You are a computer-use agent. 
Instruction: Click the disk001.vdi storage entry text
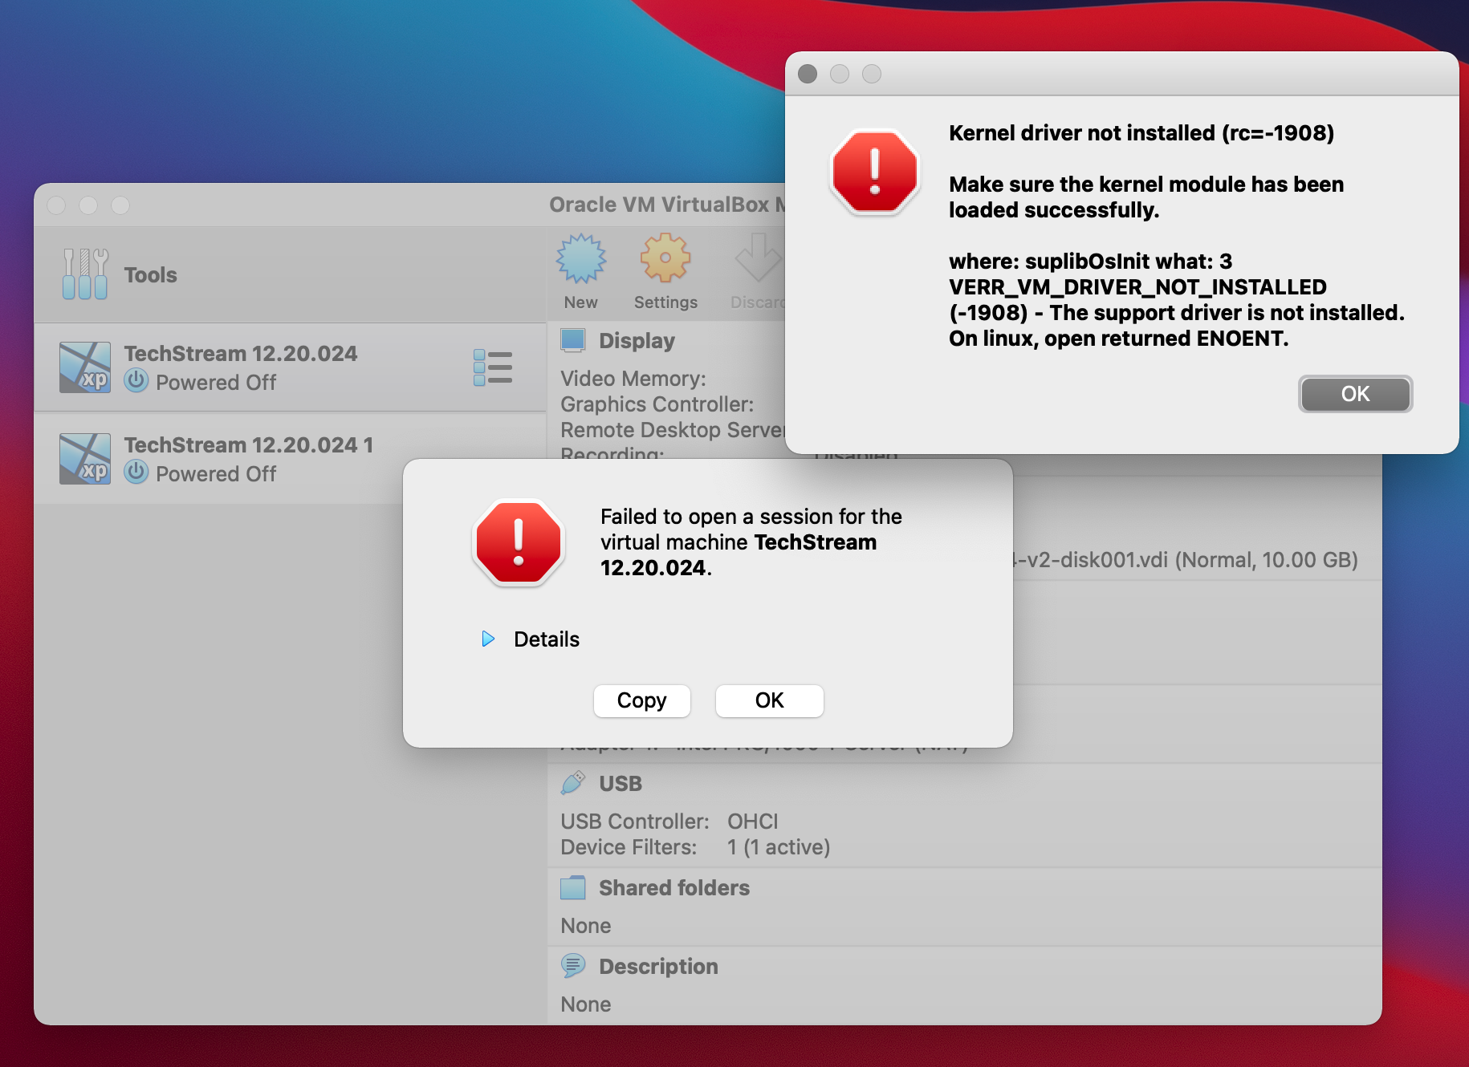coord(1185,560)
